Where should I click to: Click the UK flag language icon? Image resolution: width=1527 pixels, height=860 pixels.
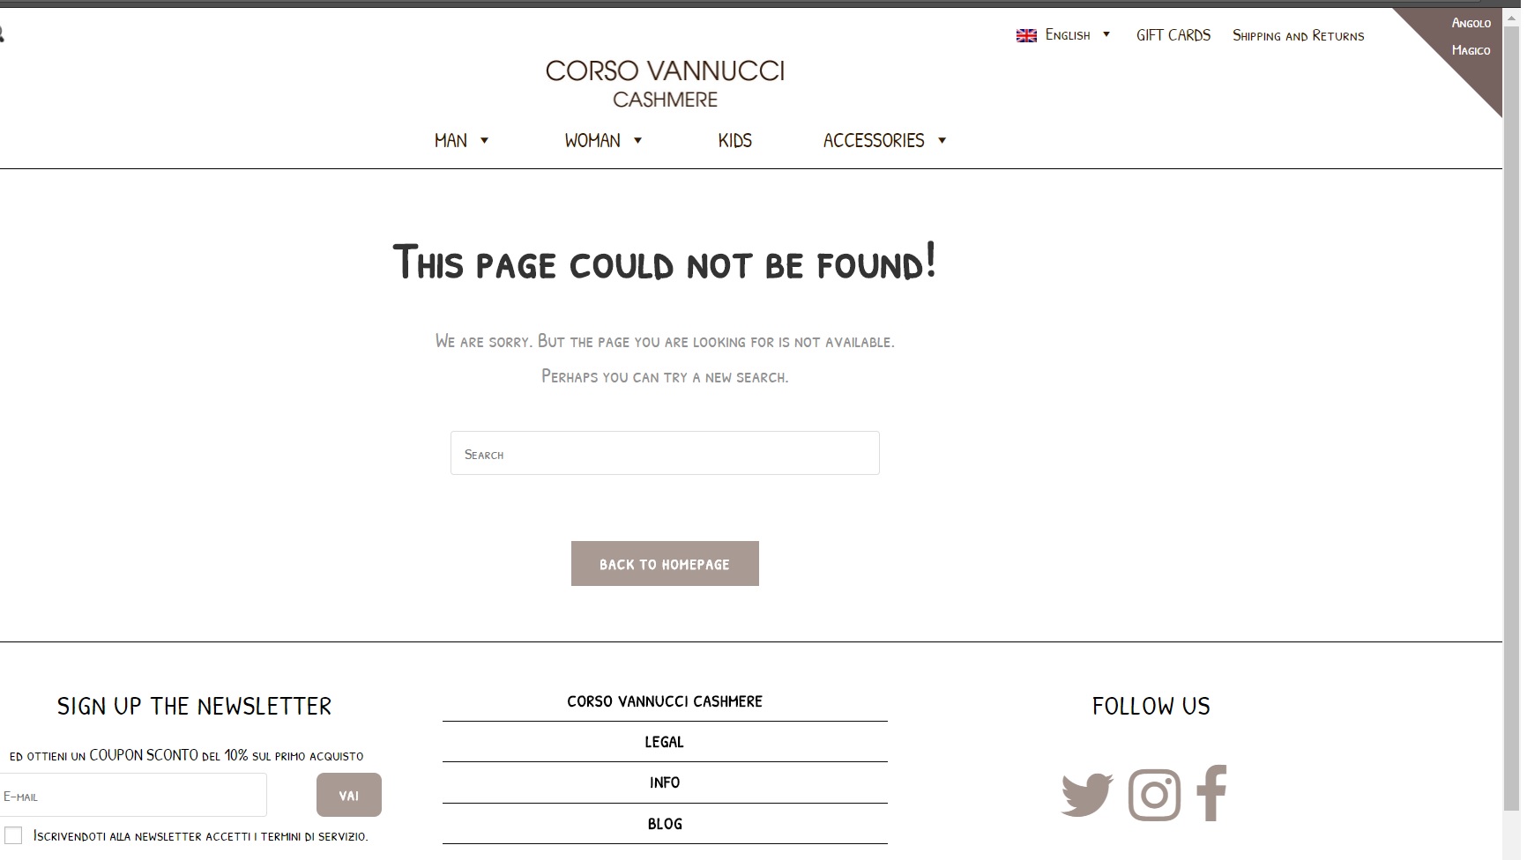click(x=1026, y=36)
